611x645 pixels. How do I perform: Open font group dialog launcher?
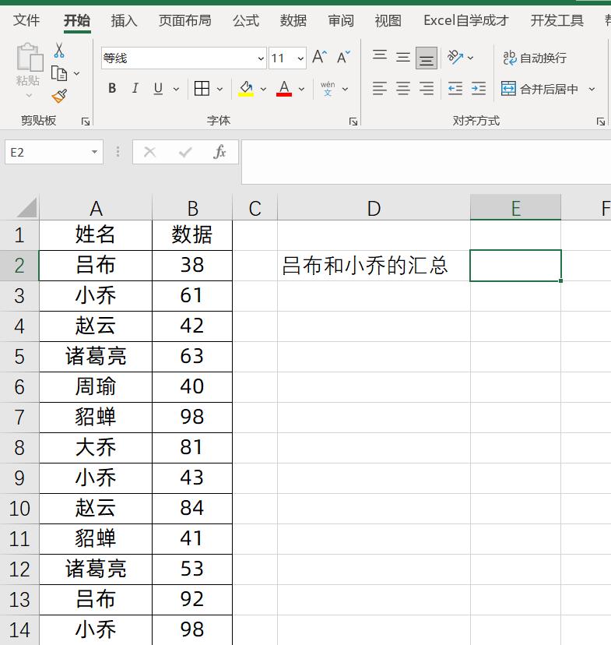point(353,122)
